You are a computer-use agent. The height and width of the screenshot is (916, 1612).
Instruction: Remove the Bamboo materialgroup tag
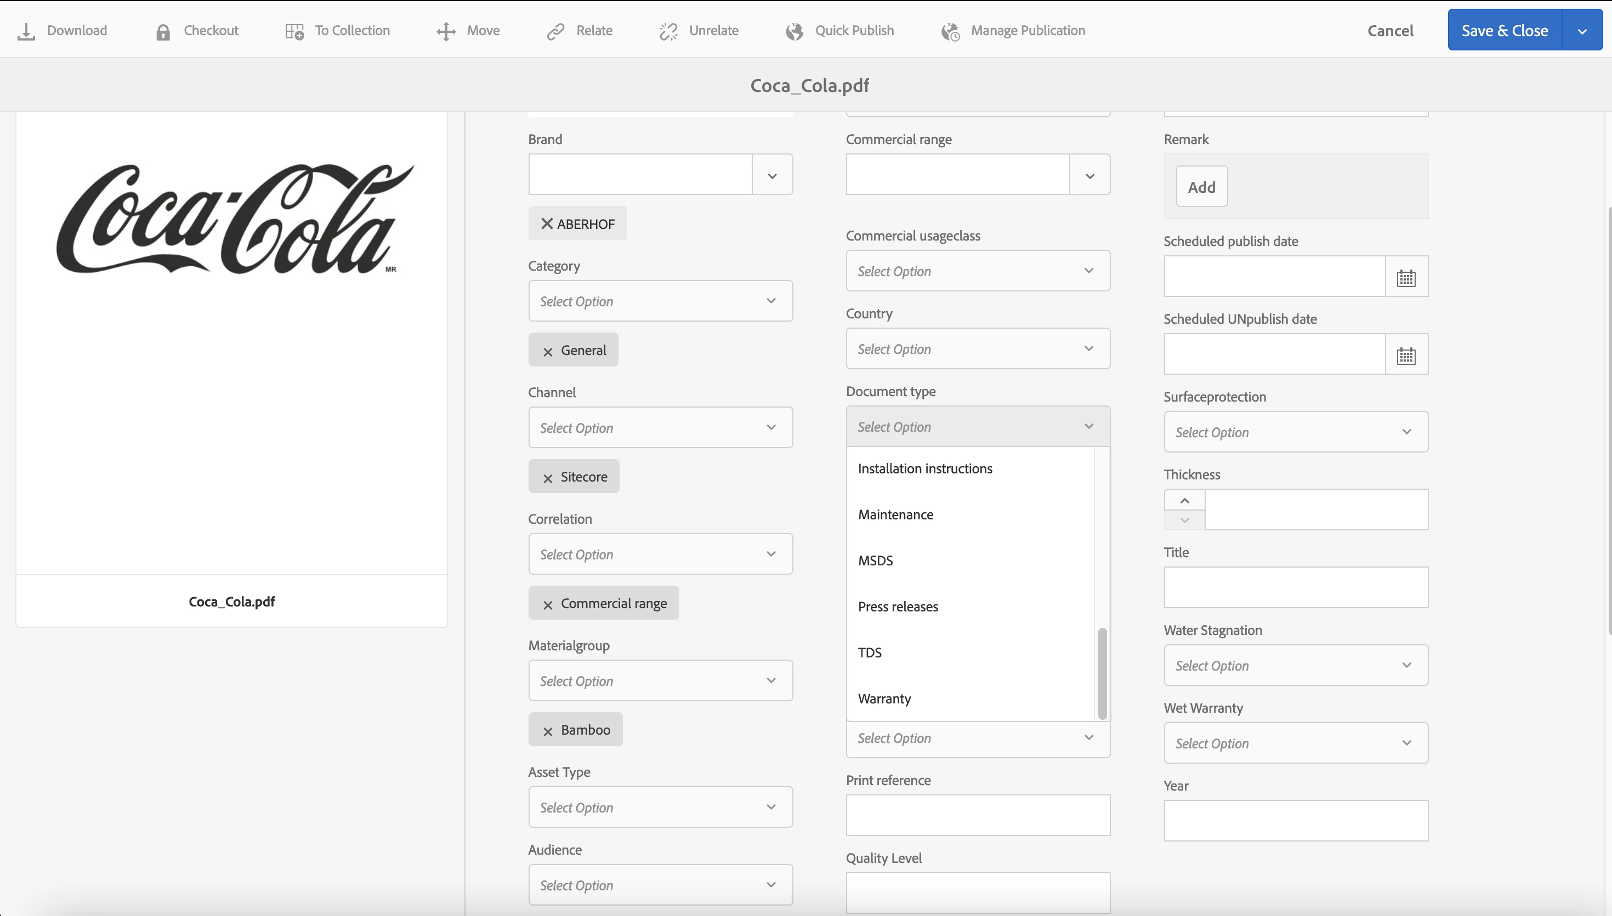coord(548,731)
